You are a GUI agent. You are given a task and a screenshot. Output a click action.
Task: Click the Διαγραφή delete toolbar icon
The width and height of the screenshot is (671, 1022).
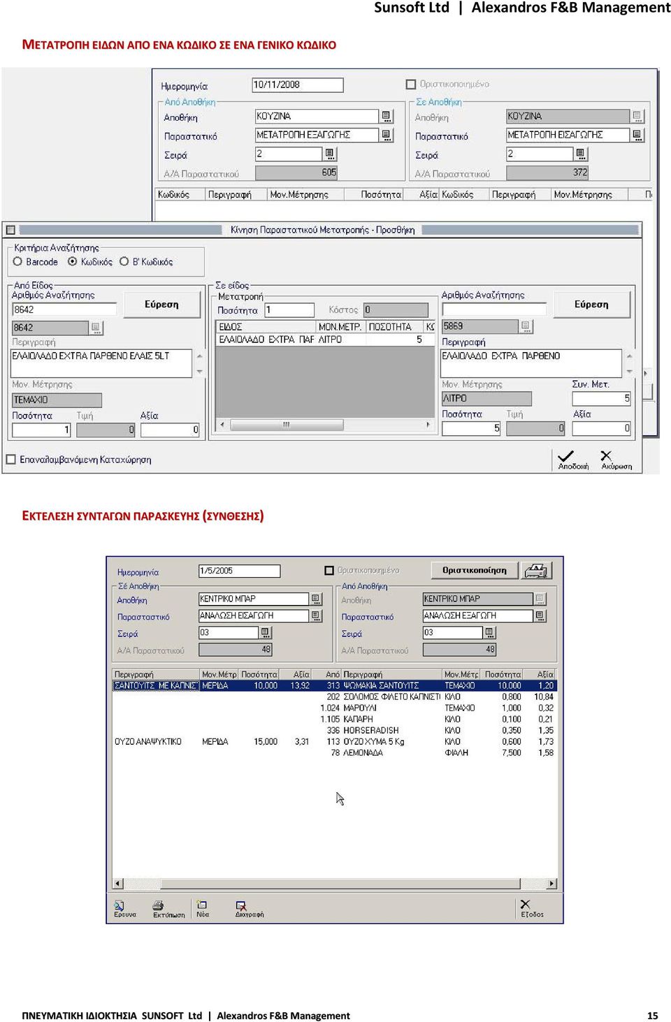point(241,905)
